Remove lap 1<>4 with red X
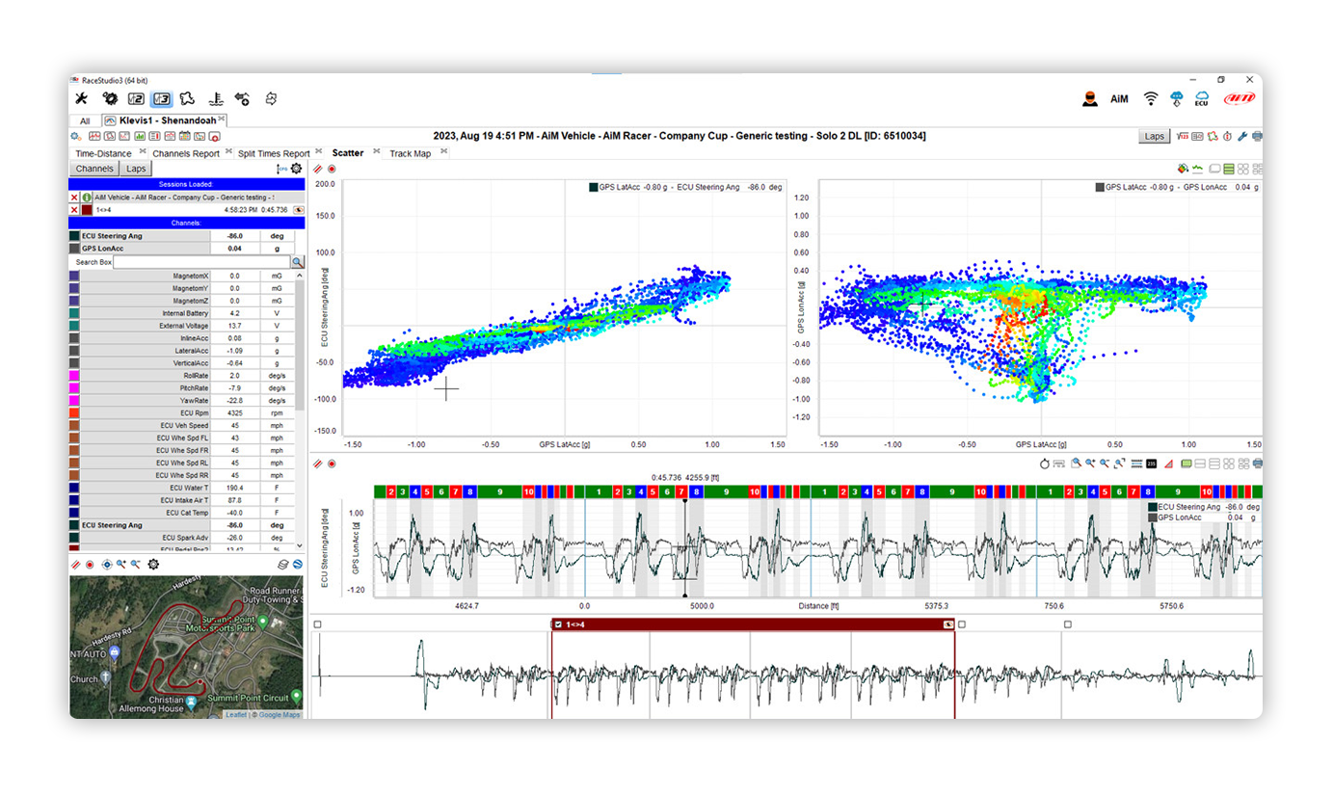The image size is (1333, 795). pos(74,209)
